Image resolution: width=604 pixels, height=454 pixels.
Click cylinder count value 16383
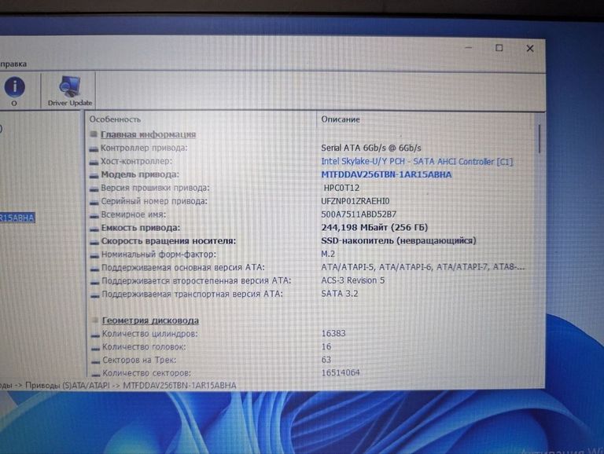tap(333, 334)
